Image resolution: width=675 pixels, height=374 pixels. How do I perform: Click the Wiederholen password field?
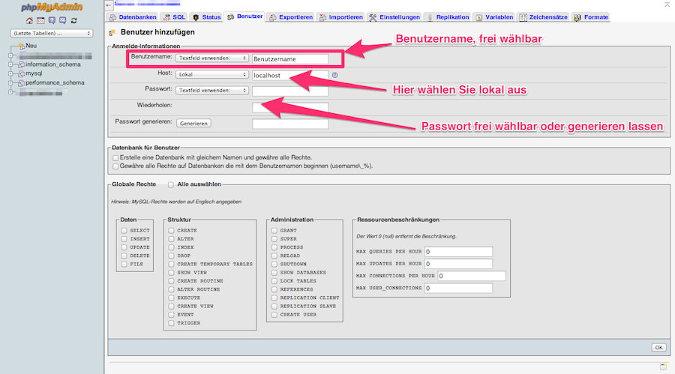290,108
